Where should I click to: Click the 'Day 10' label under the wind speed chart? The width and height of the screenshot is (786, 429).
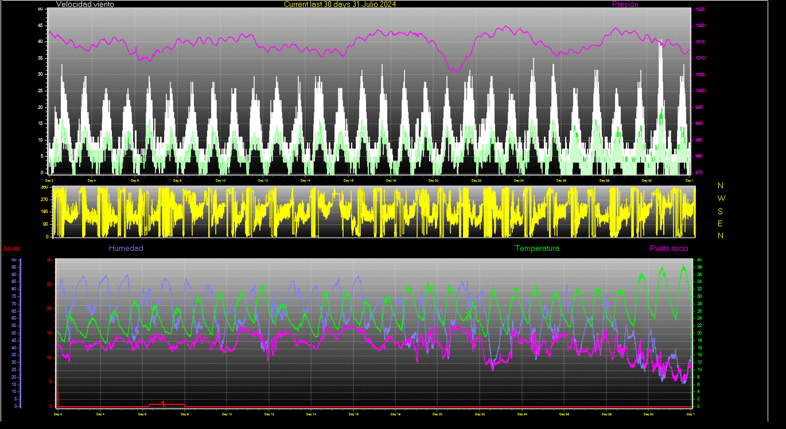[220, 180]
